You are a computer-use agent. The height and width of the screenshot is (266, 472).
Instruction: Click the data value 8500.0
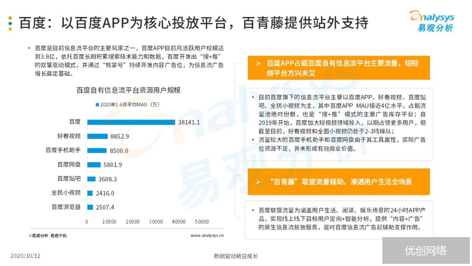(119, 150)
